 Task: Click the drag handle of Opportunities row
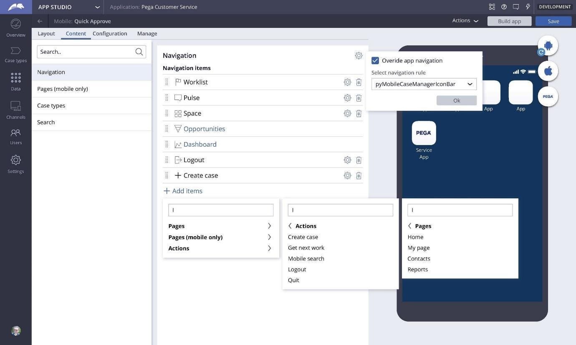[167, 129]
